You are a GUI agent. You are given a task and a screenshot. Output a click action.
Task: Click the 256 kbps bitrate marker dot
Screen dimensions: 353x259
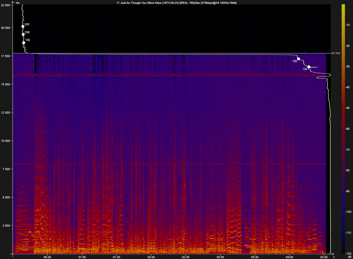[x=23, y=34]
